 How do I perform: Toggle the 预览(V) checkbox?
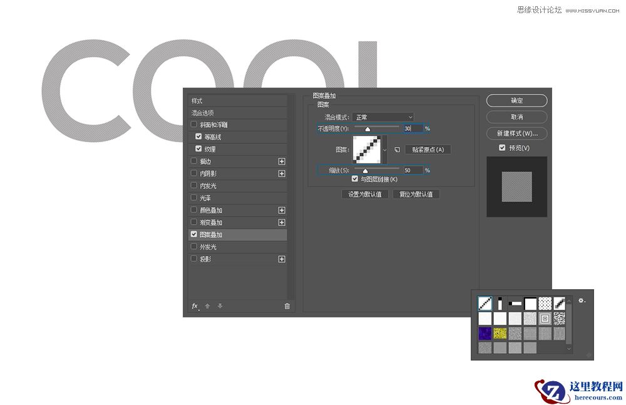502,148
